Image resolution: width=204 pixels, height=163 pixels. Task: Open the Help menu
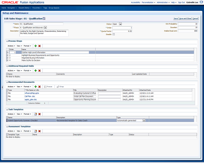(174, 2)
